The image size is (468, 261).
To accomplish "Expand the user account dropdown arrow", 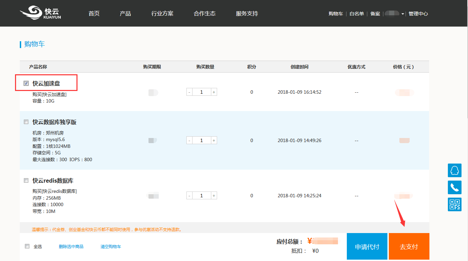I will pos(403,14).
